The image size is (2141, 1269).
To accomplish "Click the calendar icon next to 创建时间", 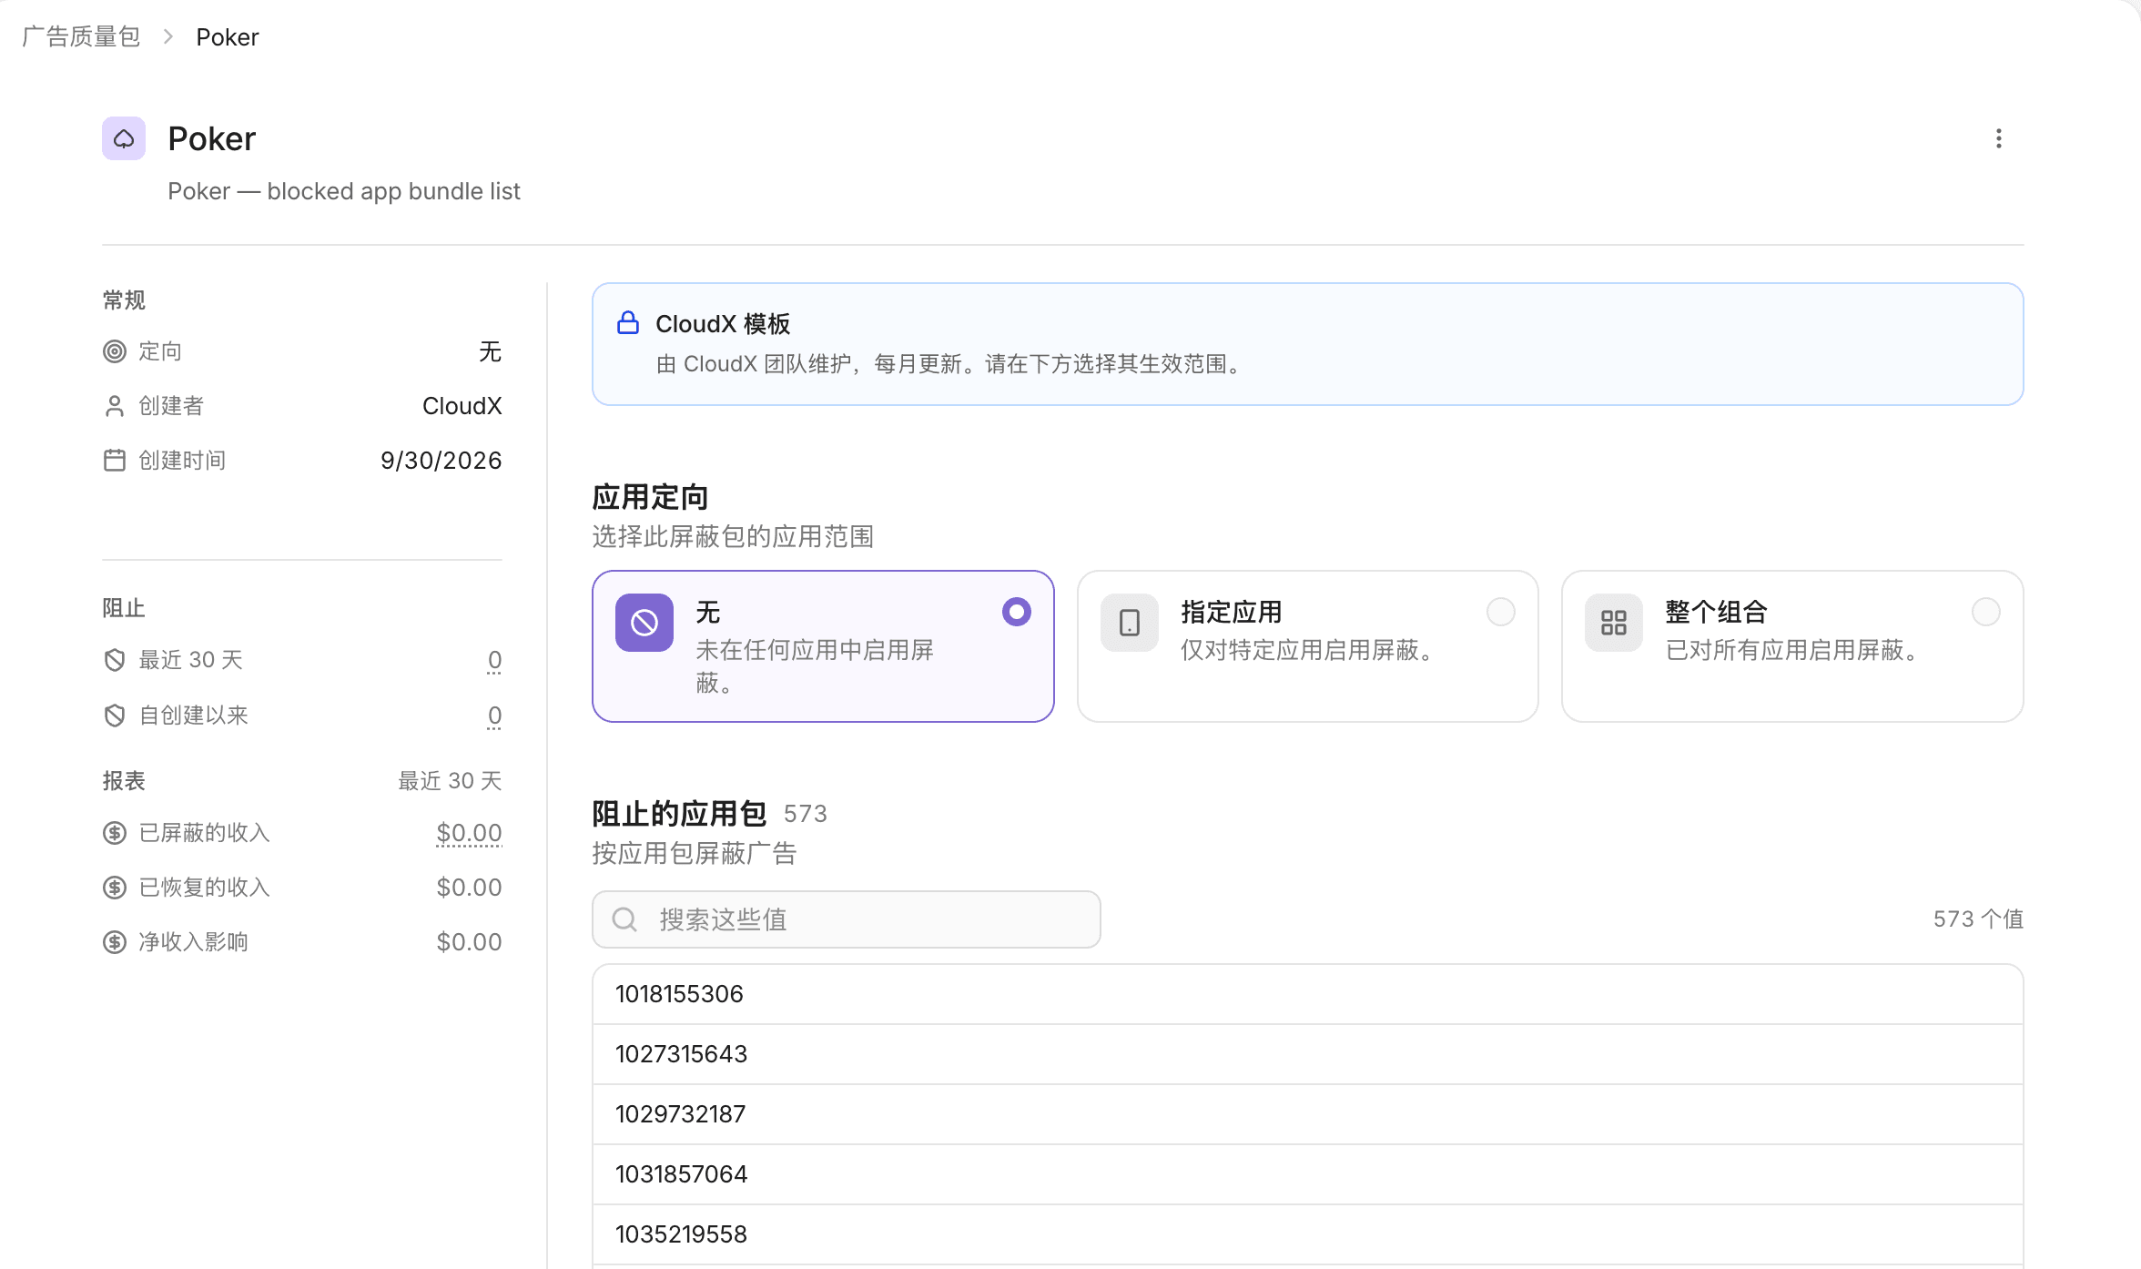I will point(115,461).
